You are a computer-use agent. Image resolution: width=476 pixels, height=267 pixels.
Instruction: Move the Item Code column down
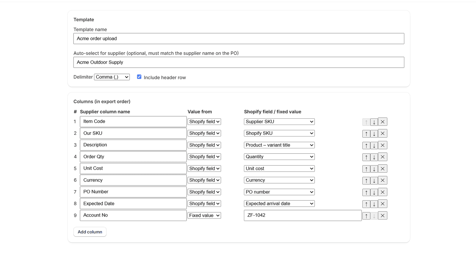coord(374,122)
